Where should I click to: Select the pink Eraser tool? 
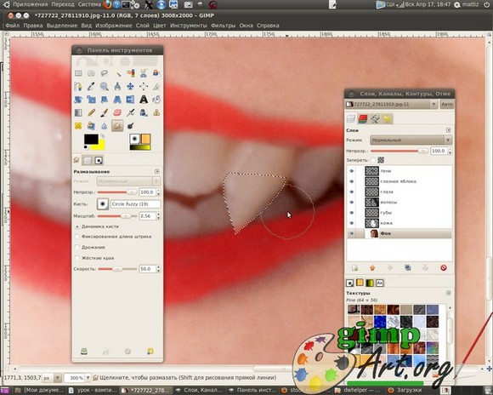point(117,112)
